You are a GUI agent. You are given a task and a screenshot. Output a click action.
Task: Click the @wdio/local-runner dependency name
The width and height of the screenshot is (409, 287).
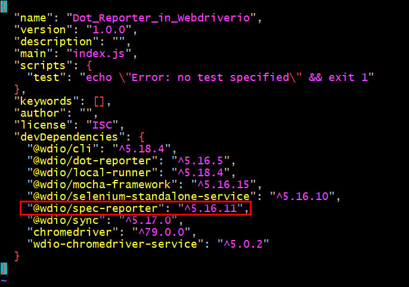point(92,173)
